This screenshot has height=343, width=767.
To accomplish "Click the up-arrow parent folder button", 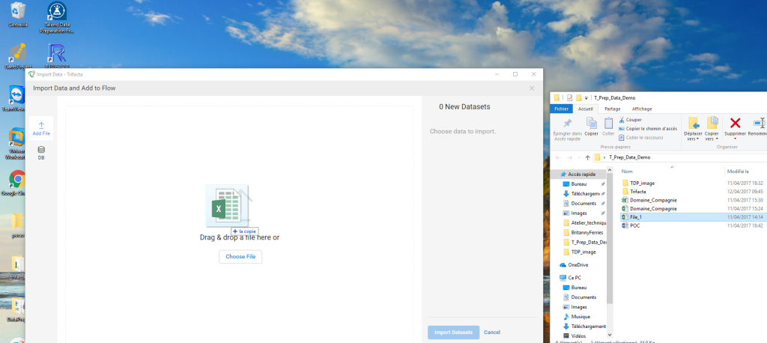I will [x=587, y=158].
